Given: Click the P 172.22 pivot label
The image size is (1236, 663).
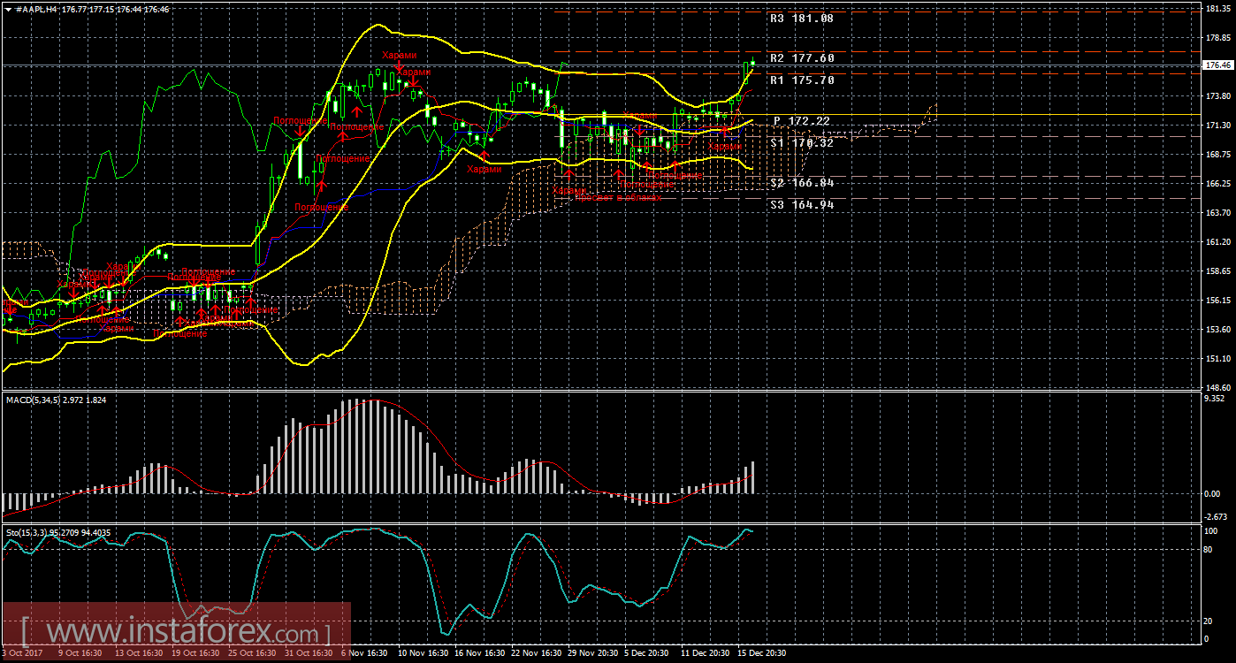Looking at the screenshot, I should coord(801,121).
